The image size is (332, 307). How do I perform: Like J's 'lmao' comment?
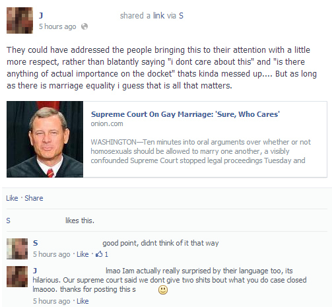point(83,301)
